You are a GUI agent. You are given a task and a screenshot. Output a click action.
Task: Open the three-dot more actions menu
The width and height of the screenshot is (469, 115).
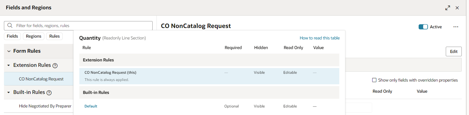(x=456, y=27)
